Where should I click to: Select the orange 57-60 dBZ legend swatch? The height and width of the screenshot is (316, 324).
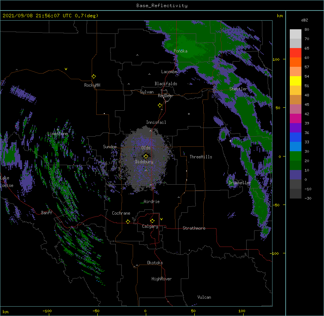point(295,62)
